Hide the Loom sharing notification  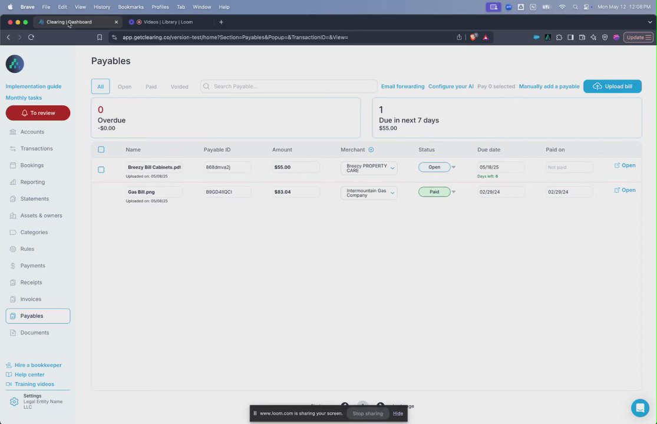point(398,413)
